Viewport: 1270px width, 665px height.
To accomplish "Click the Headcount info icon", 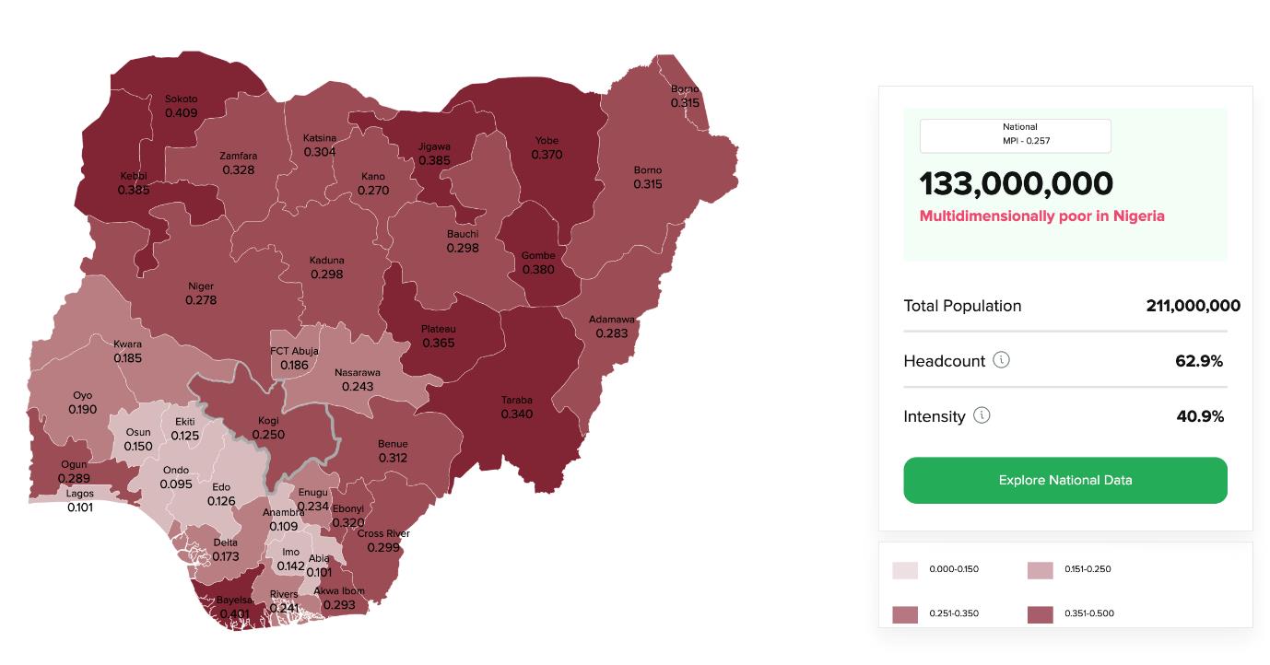I will 1002,360.
